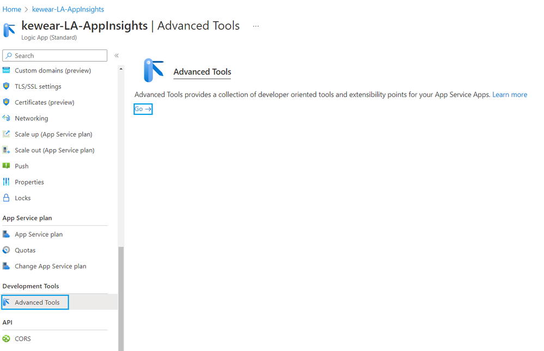Focus the sidebar Search field
This screenshot has height=351, width=544.
[x=55, y=56]
